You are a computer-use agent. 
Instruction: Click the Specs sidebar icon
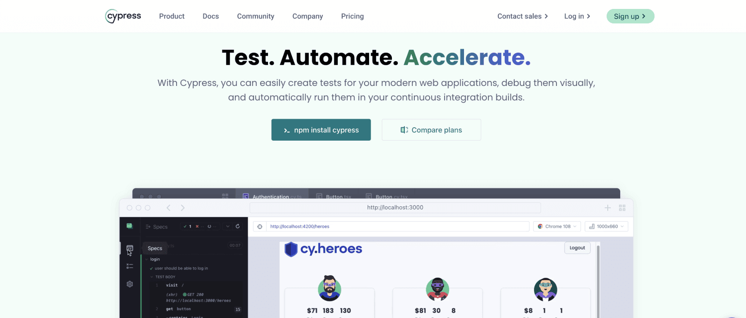[x=130, y=248]
